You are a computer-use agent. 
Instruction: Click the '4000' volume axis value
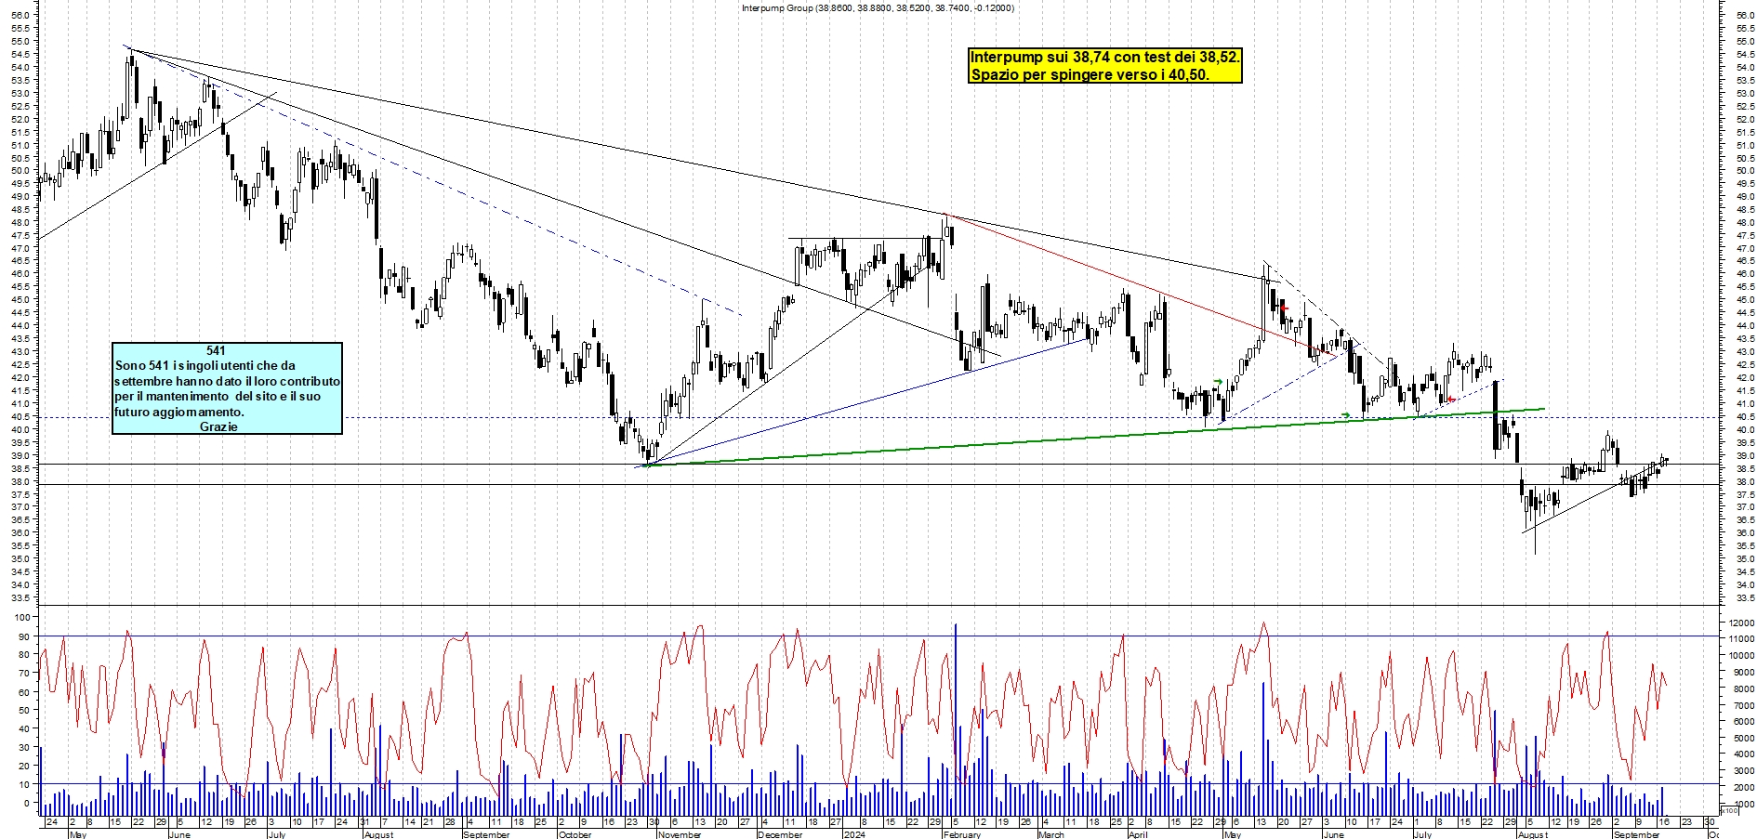(1744, 754)
